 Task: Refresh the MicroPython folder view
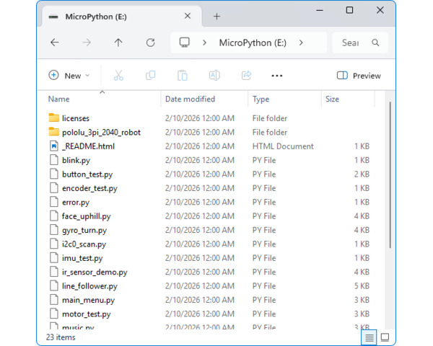pyautogui.click(x=150, y=43)
